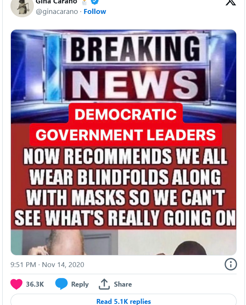Image resolution: width=246 pixels, height=305 pixels.
Task: Like the tweet with the heart icon
Action: (x=16, y=284)
